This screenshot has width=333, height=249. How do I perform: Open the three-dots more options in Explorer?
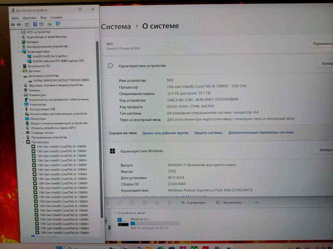(x=256, y=203)
